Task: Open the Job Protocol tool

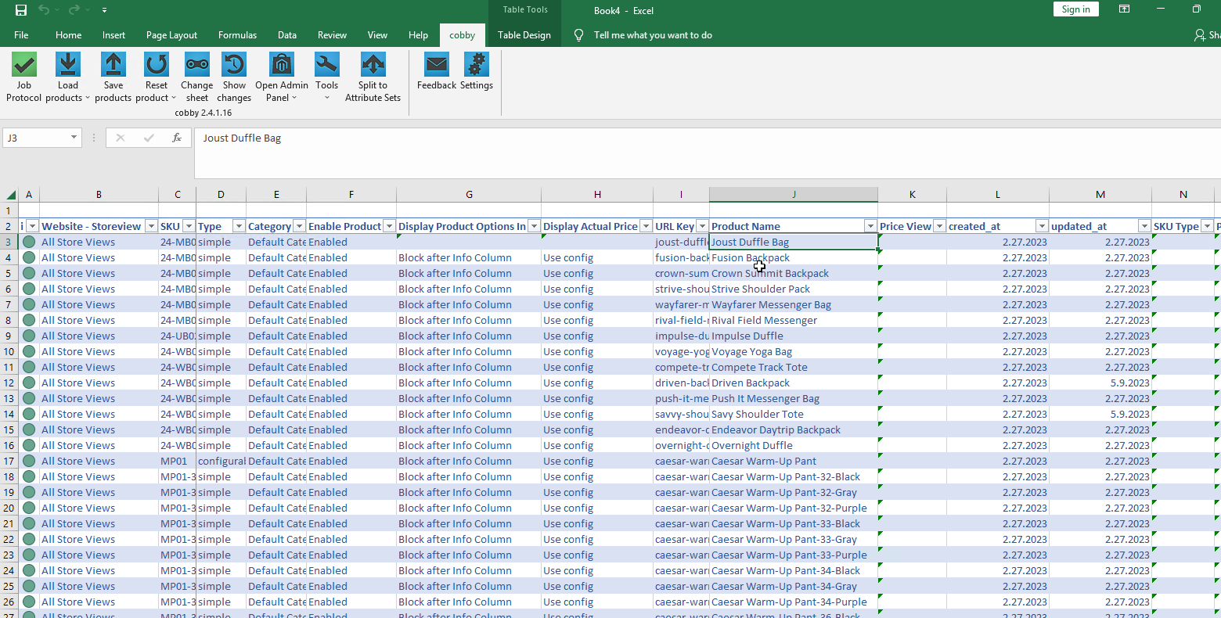Action: tap(23, 77)
